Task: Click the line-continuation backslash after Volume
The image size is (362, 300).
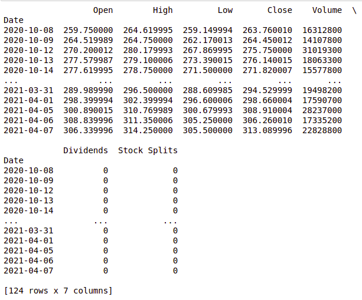Action: (x=354, y=11)
